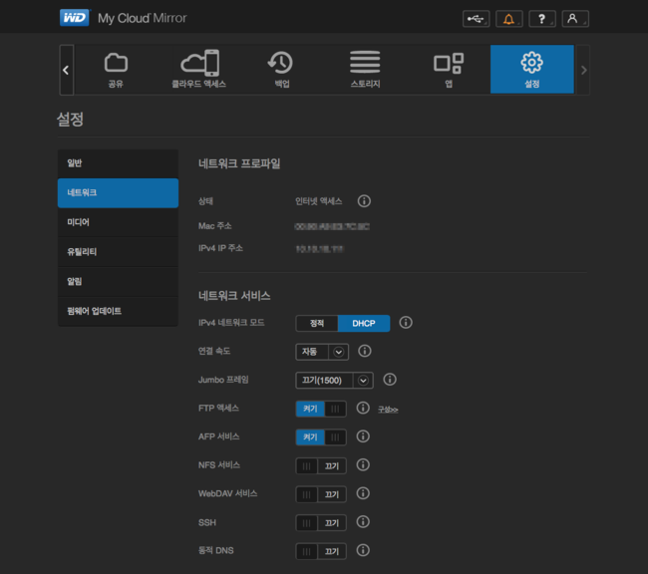648x574 pixels.
Task: Toggle FTP 액세스 switch off
Action: pyautogui.click(x=321, y=409)
